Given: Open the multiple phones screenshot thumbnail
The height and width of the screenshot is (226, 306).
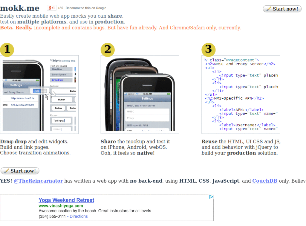Looking at the screenshot, I should 140,94.
